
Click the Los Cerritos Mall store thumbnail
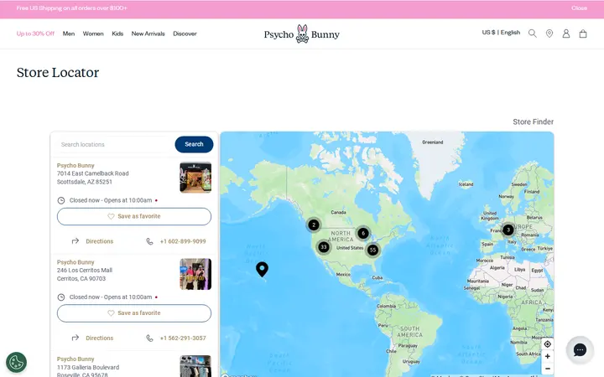[x=195, y=274]
